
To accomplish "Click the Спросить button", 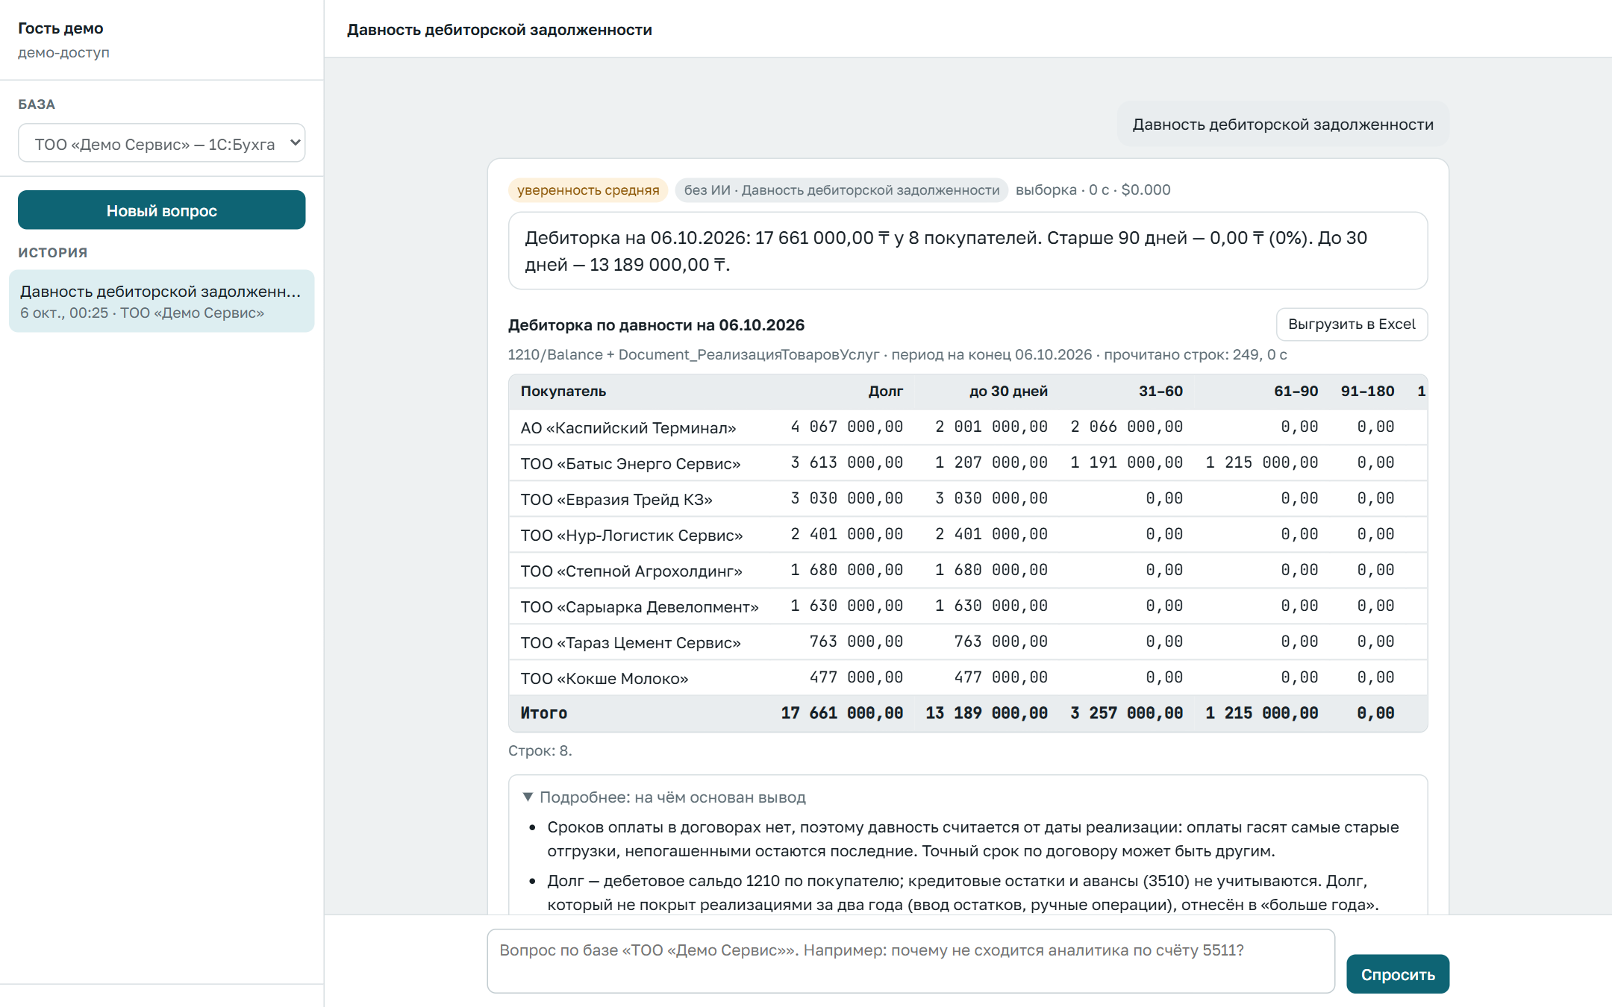I will point(1398,974).
